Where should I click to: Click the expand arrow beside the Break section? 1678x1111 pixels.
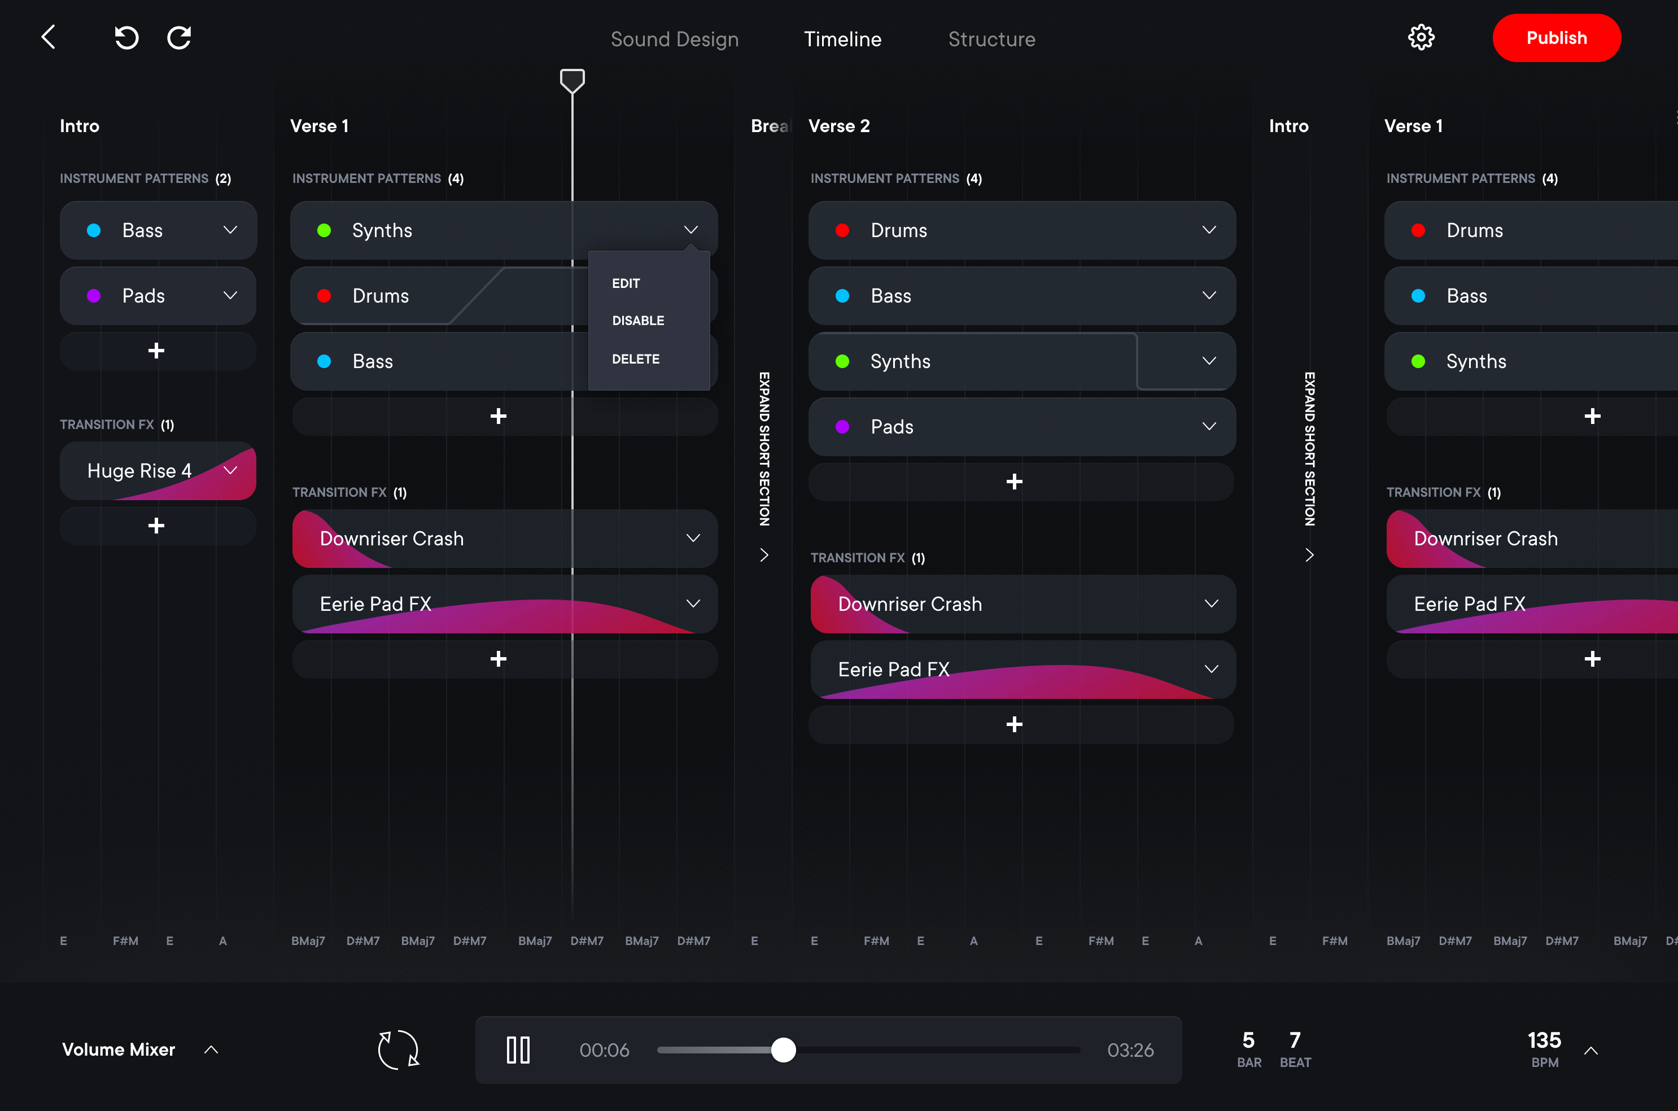(x=764, y=555)
